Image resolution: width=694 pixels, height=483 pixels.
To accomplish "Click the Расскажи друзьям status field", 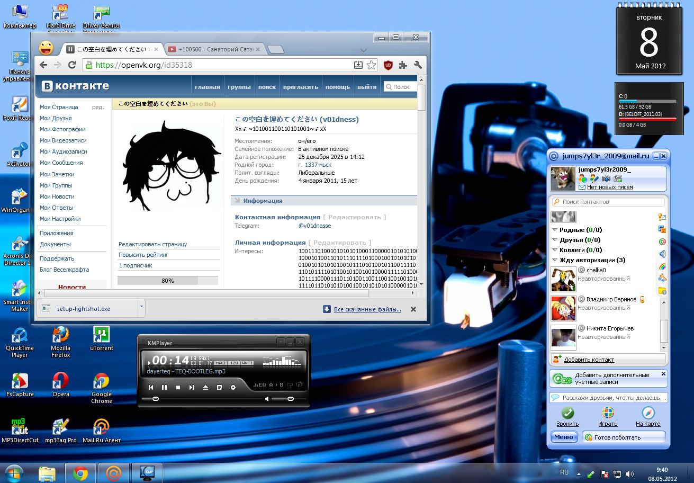I will (608, 398).
